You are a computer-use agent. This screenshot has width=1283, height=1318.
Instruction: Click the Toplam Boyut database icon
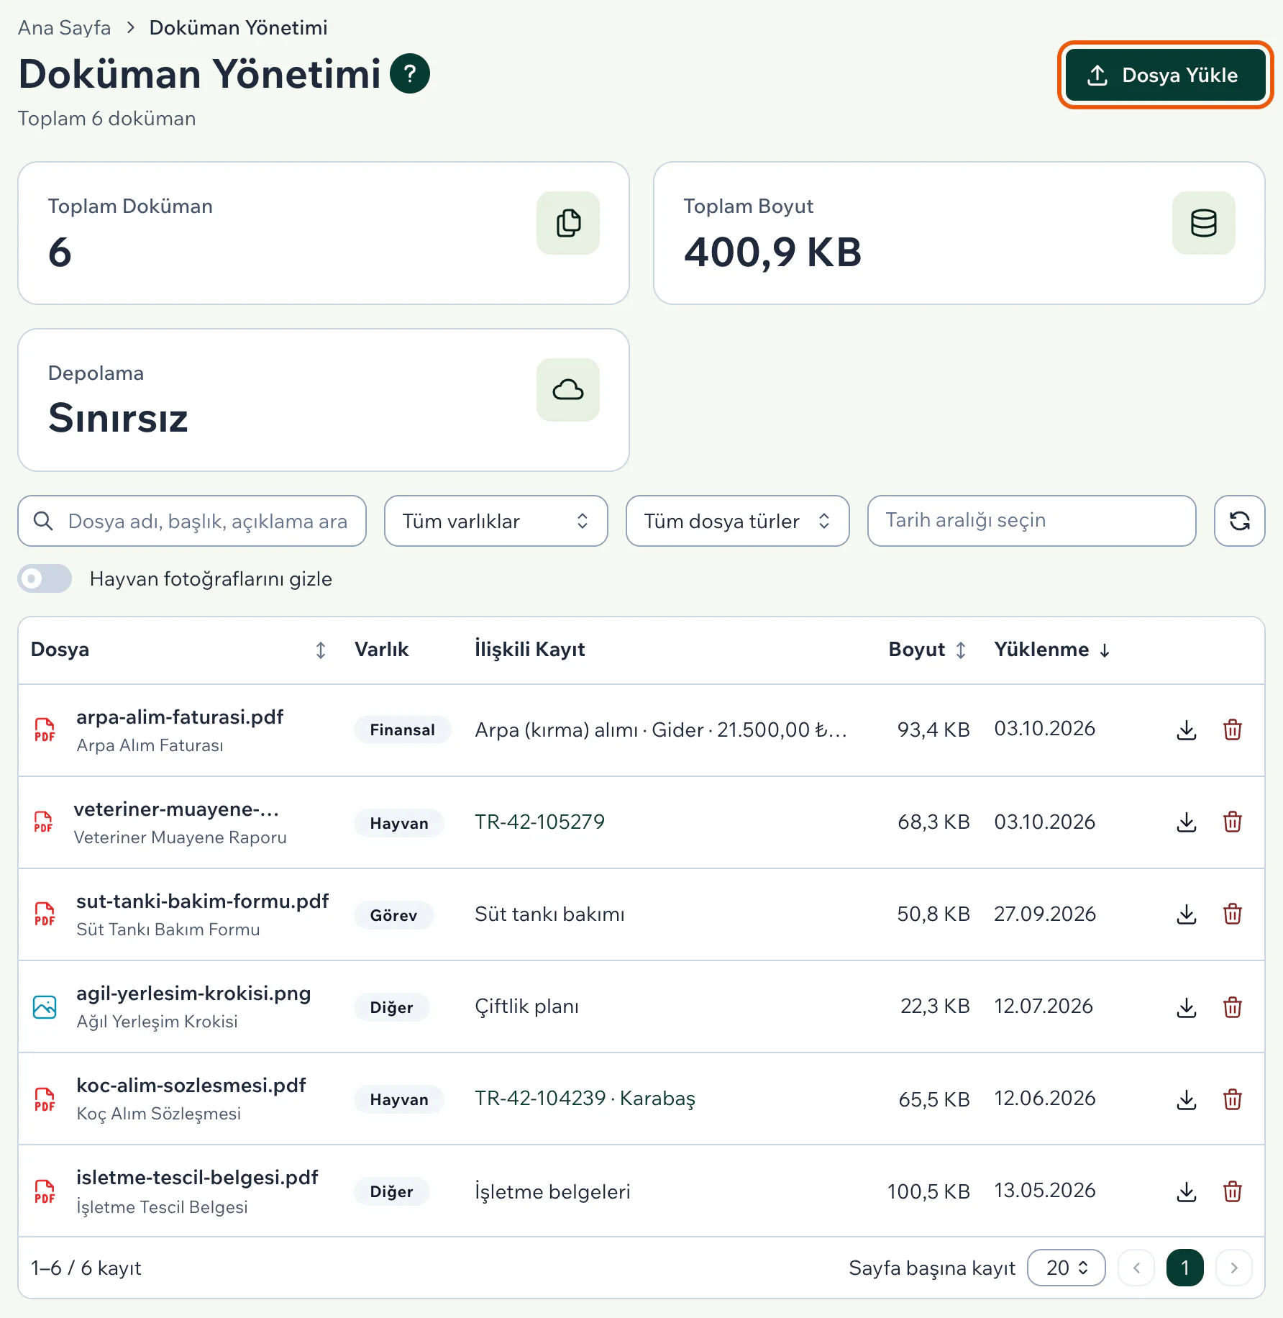1204,223
